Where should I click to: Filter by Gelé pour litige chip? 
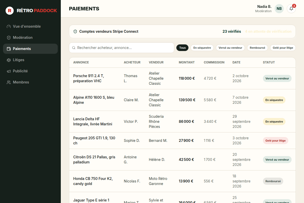(283, 48)
